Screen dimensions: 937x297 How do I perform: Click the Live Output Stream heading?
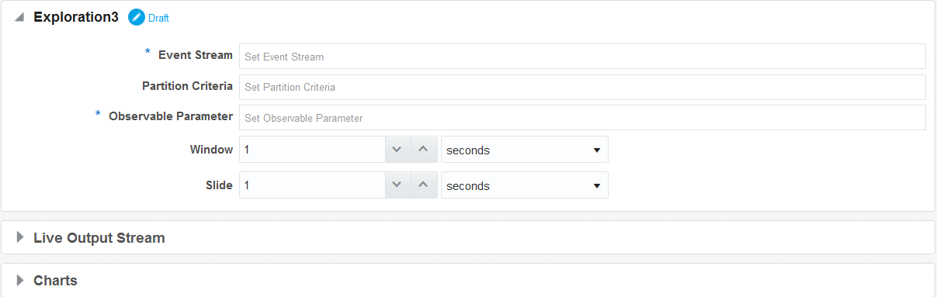[x=99, y=237]
